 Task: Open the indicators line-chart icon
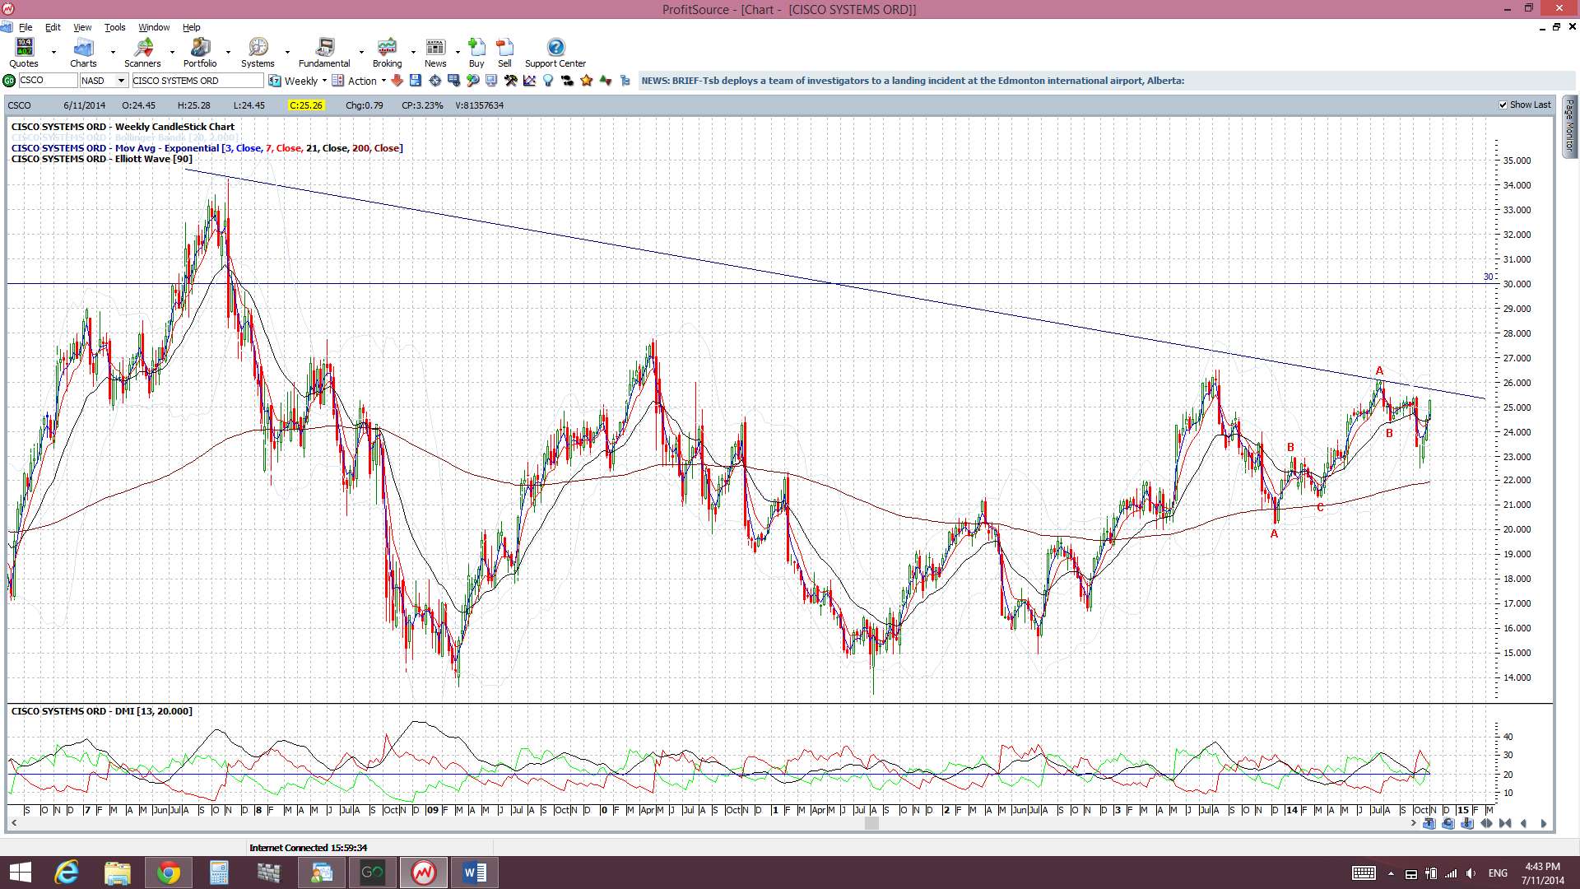click(x=529, y=81)
